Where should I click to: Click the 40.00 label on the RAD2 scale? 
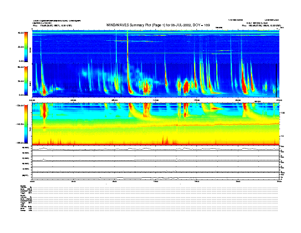[21, 33]
